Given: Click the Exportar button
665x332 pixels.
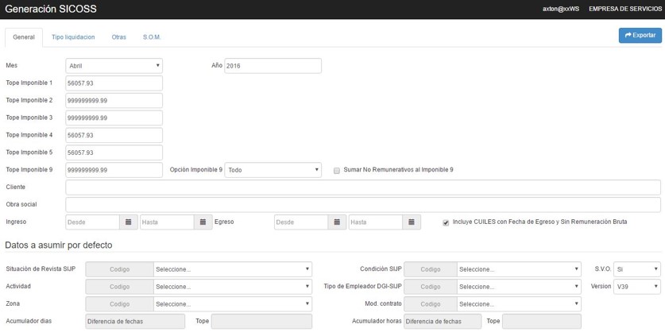Looking at the screenshot, I should [640, 36].
